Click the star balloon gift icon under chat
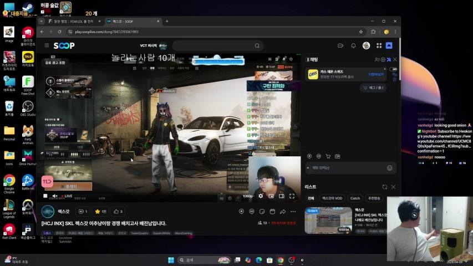The width and height of the screenshot is (473, 266). pos(309,156)
